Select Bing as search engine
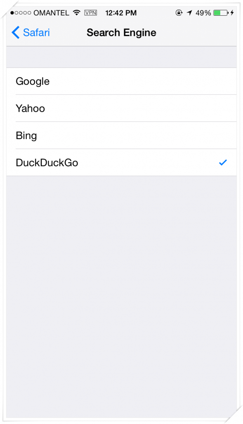This screenshot has height=424, width=243. click(x=121, y=135)
